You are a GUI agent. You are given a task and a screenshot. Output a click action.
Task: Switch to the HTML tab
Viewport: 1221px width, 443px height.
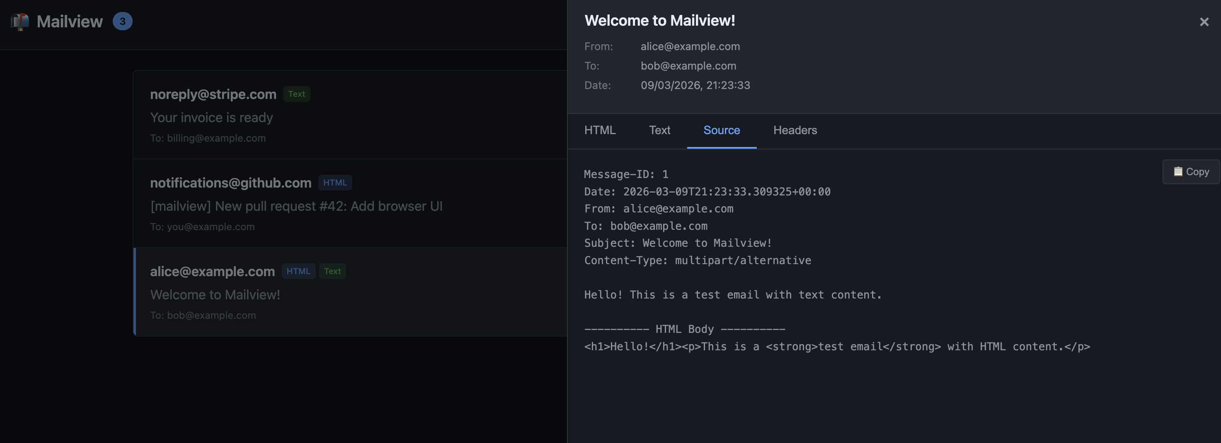click(600, 130)
